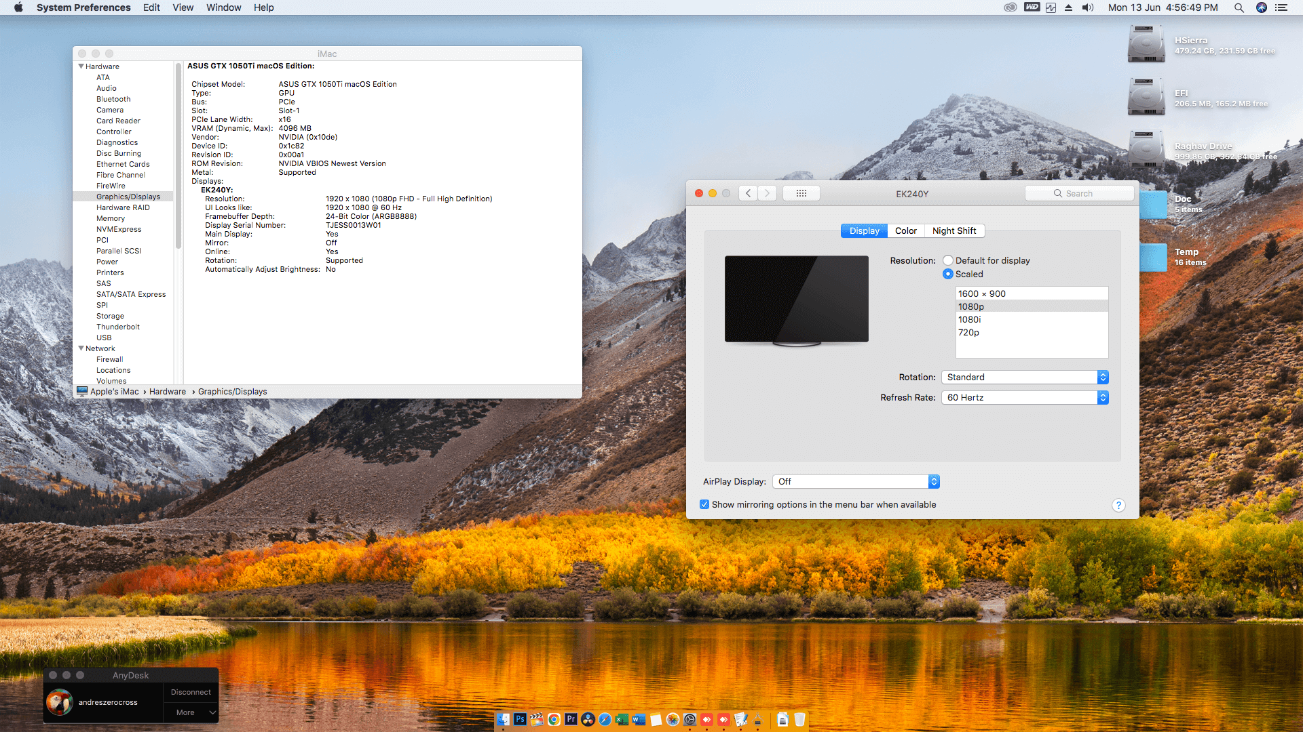Open the Refresh Rate dropdown
Screen dimensions: 1303x732
(1025, 397)
